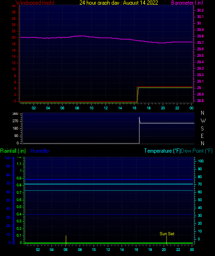The image size is (215, 256).
Task: Select the Temperature (°F) legend label
Action: coord(162,151)
